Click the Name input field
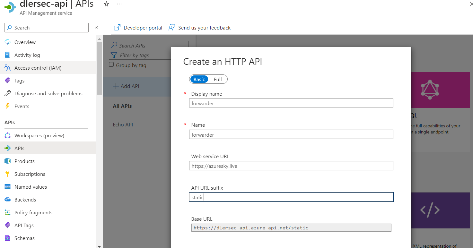Screen dimensions: 473x248 tap(291, 134)
